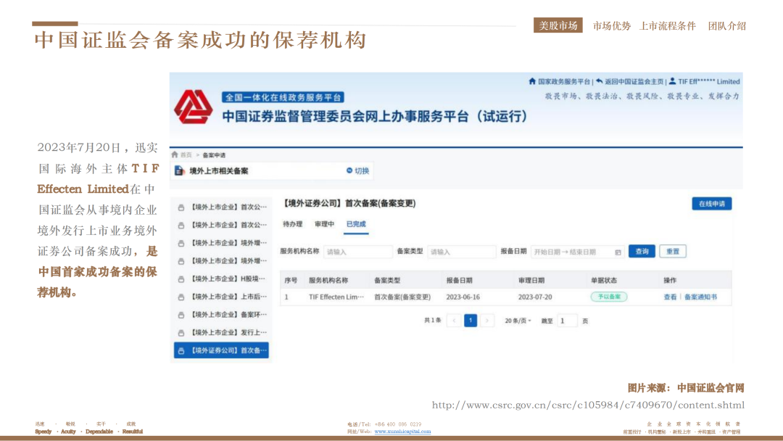Open the 待办理 tab
The image size is (783, 441).
[x=293, y=224]
